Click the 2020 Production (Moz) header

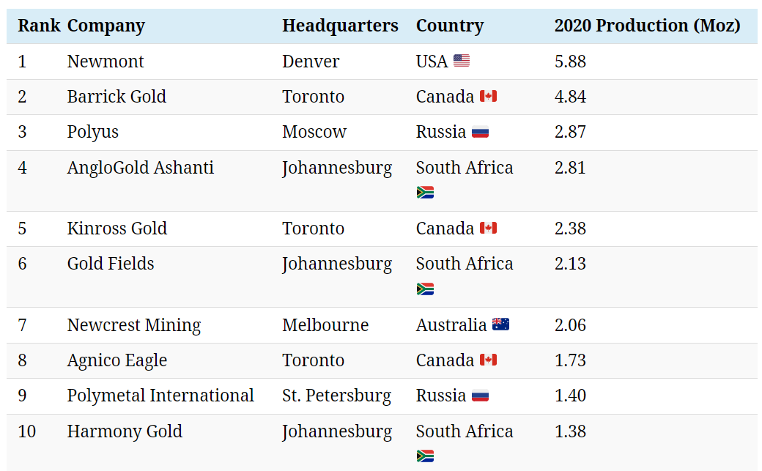[647, 26]
